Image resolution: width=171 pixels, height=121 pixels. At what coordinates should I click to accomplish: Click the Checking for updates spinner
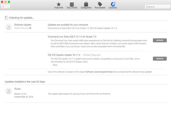[x=7, y=18]
